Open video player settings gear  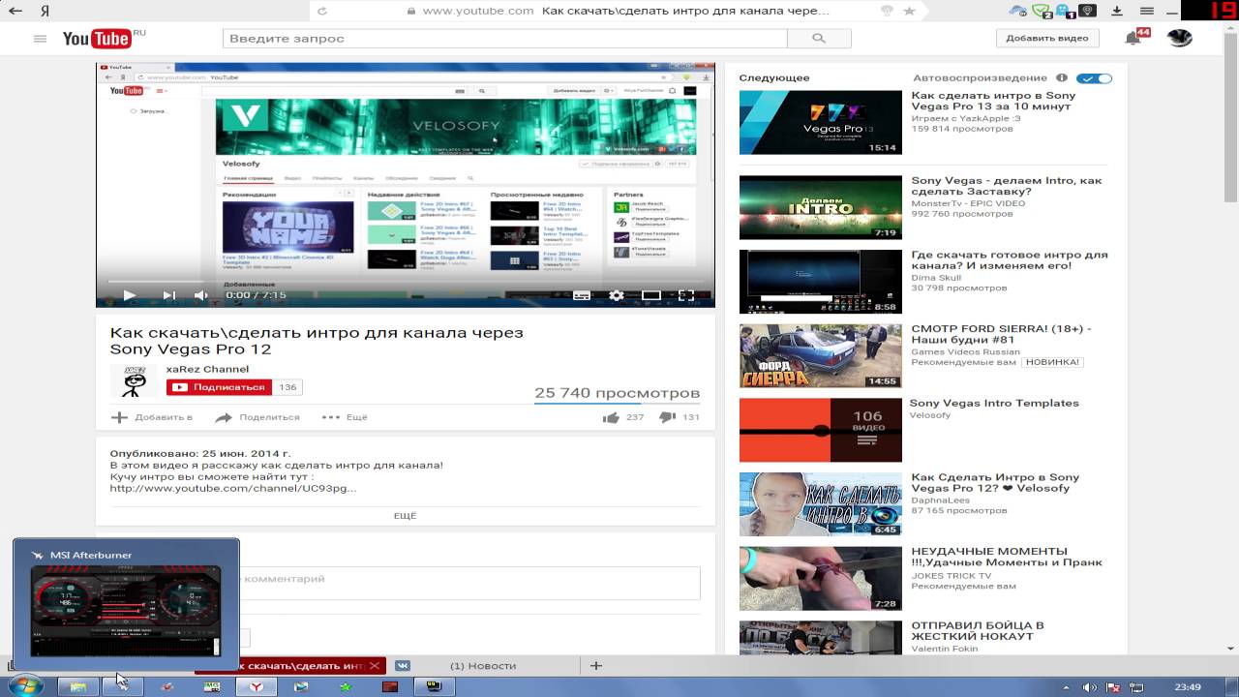616,295
